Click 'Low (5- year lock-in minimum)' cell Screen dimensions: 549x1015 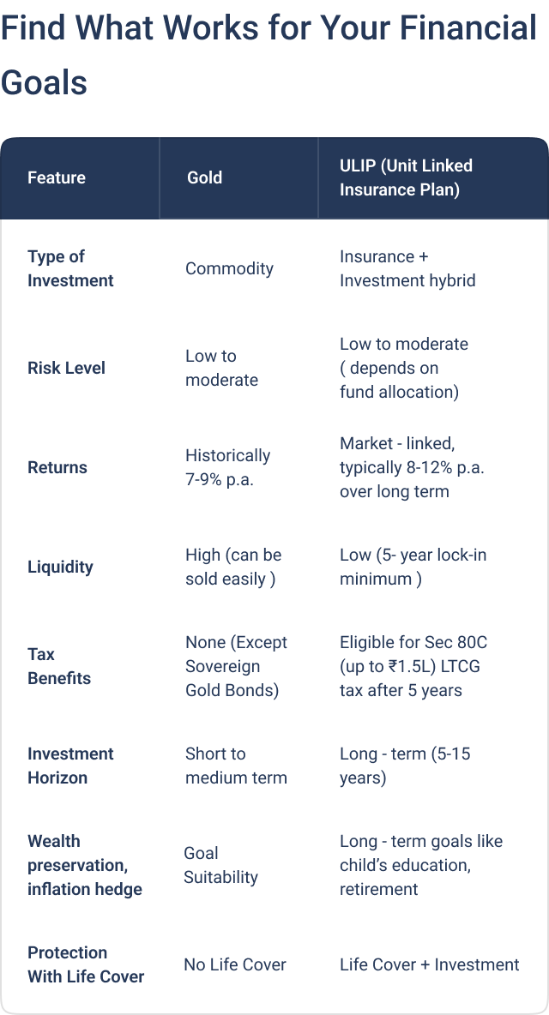[413, 567]
